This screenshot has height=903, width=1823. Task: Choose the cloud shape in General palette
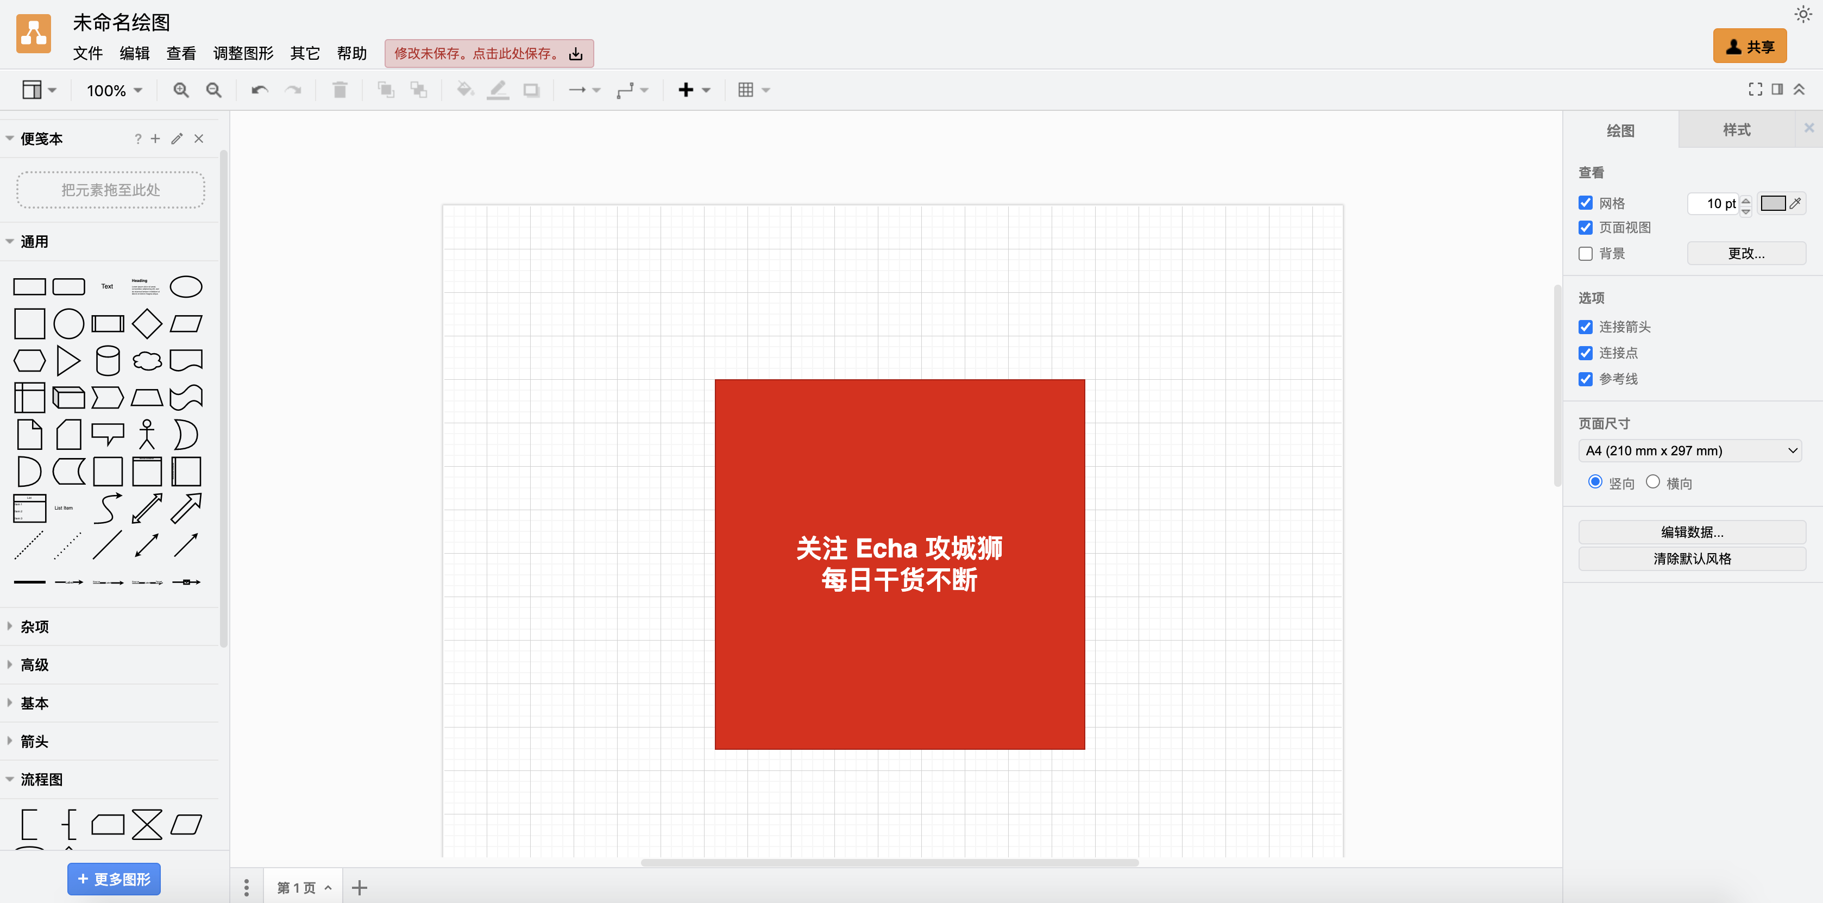[147, 361]
